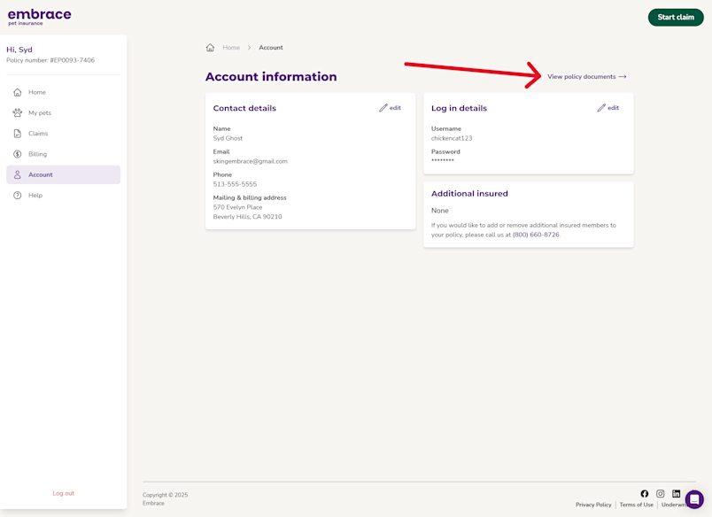Click the Help question mark icon

(x=17, y=195)
